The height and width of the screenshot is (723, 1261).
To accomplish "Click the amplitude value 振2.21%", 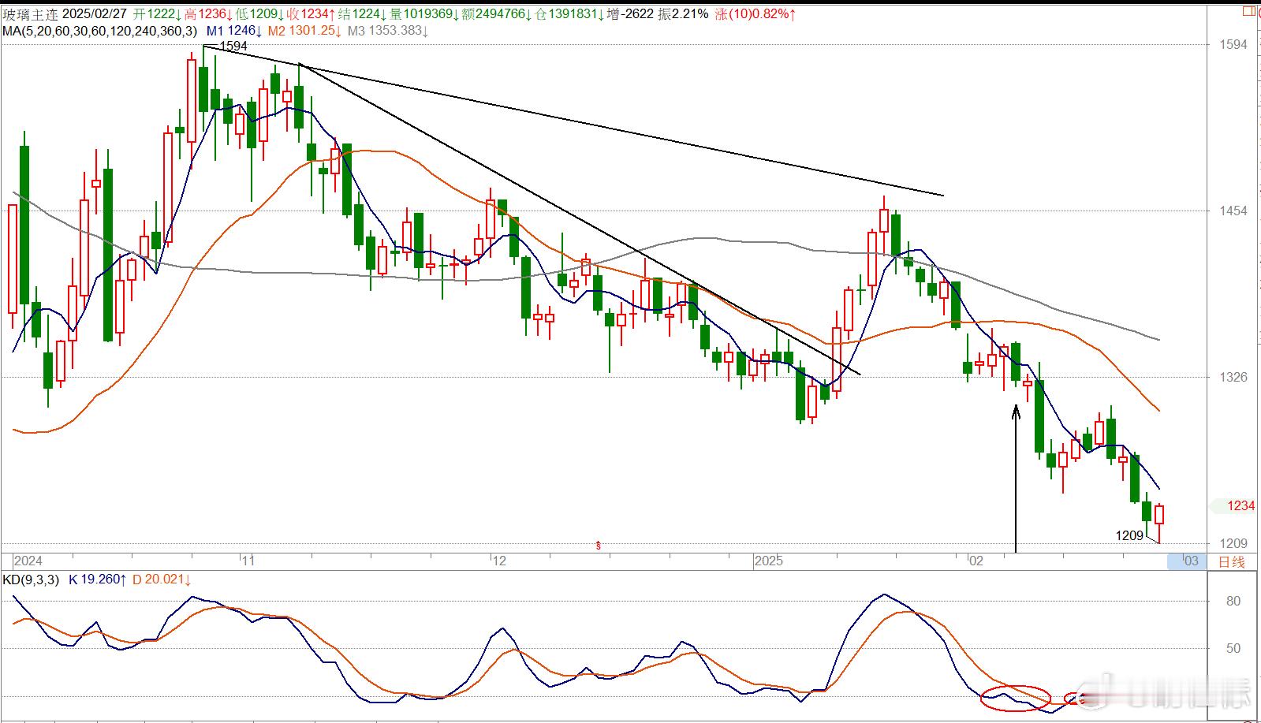I will click(685, 14).
